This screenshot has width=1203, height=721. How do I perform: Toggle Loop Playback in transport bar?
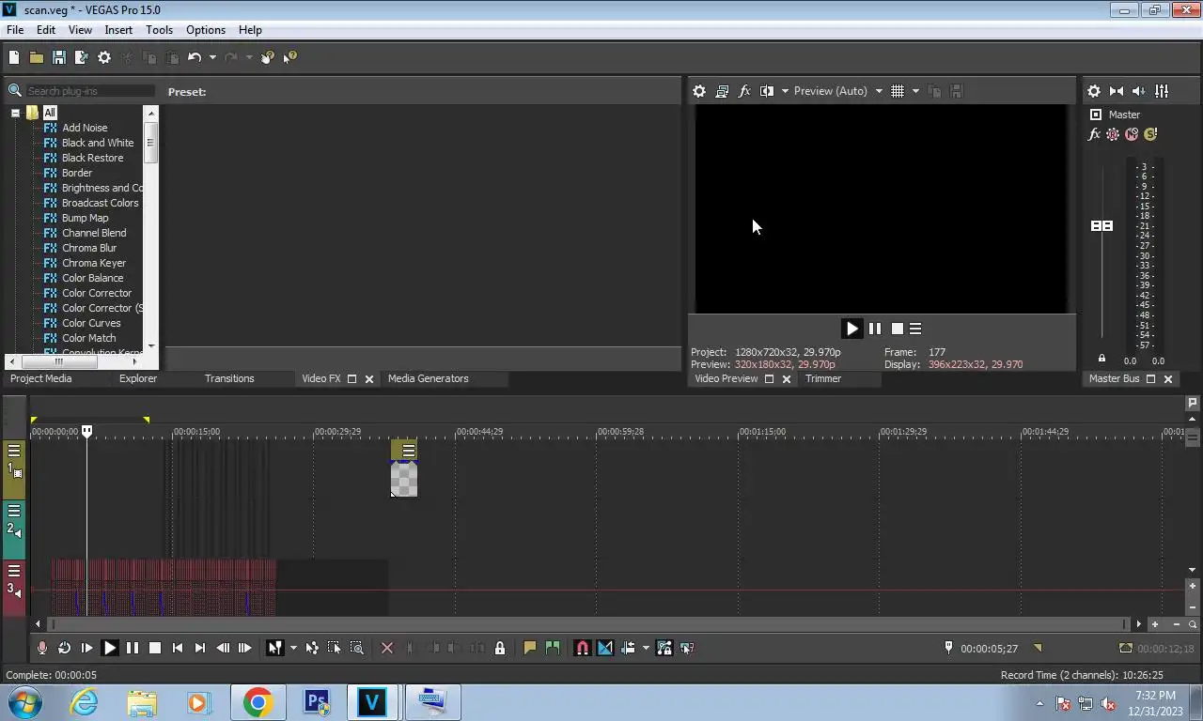[x=64, y=648]
